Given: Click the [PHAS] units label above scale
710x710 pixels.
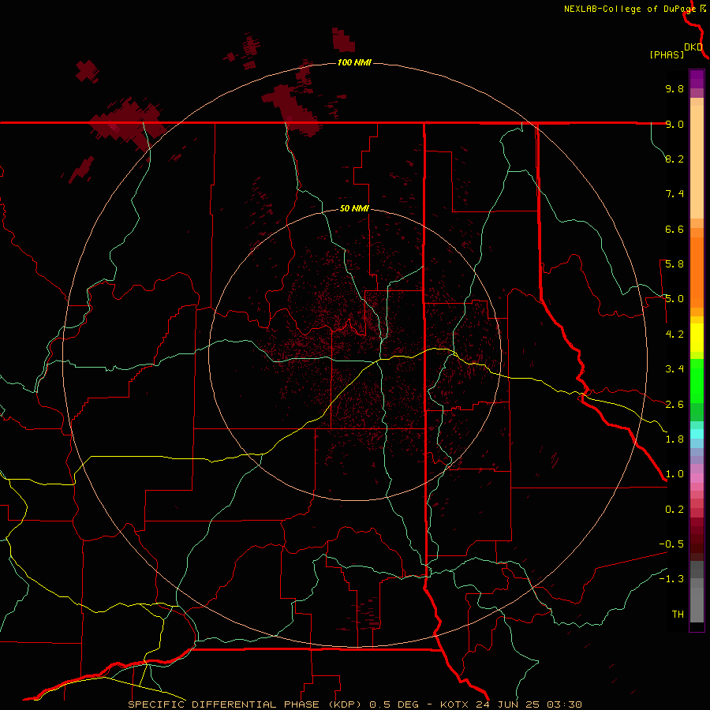Looking at the screenshot, I should [x=667, y=54].
